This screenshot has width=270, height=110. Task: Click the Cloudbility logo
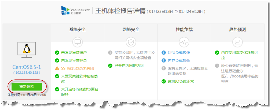tap(76, 10)
